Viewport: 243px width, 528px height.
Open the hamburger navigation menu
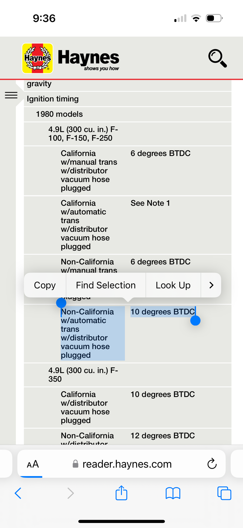(11, 95)
